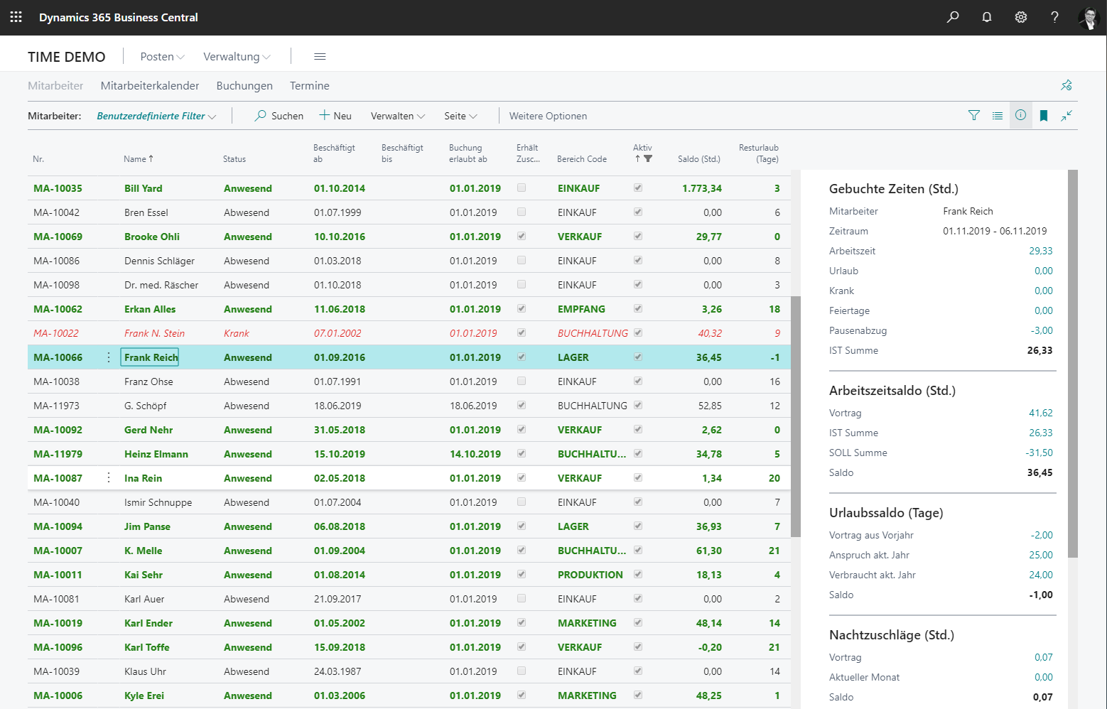Image resolution: width=1107 pixels, height=709 pixels.
Task: Sort by Name column arrow header
Action: 139,159
